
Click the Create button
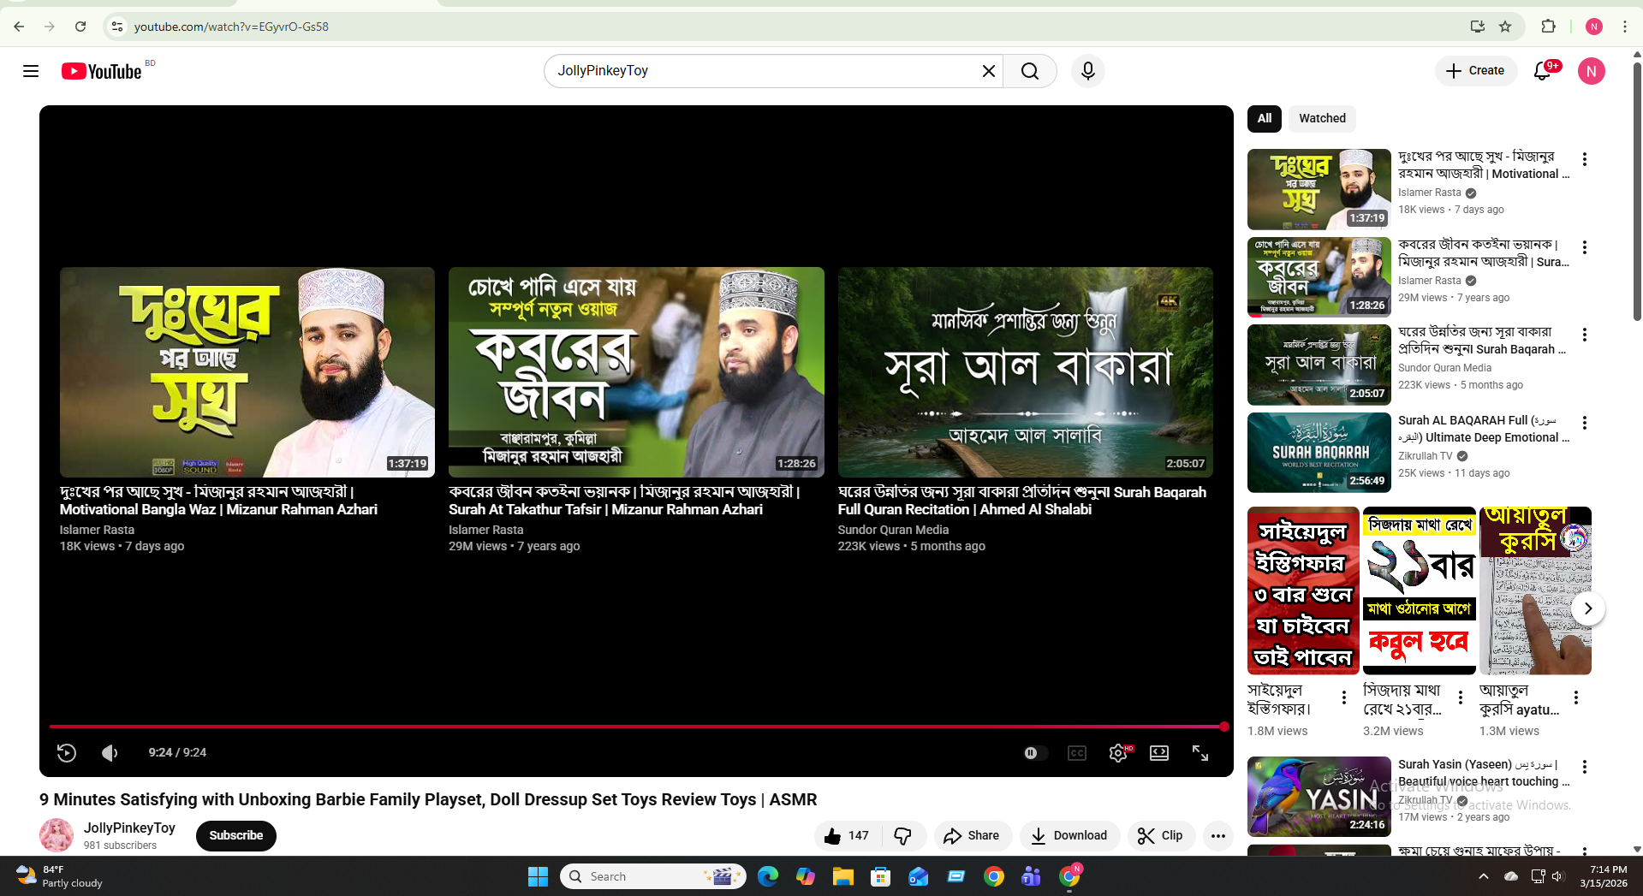point(1475,71)
